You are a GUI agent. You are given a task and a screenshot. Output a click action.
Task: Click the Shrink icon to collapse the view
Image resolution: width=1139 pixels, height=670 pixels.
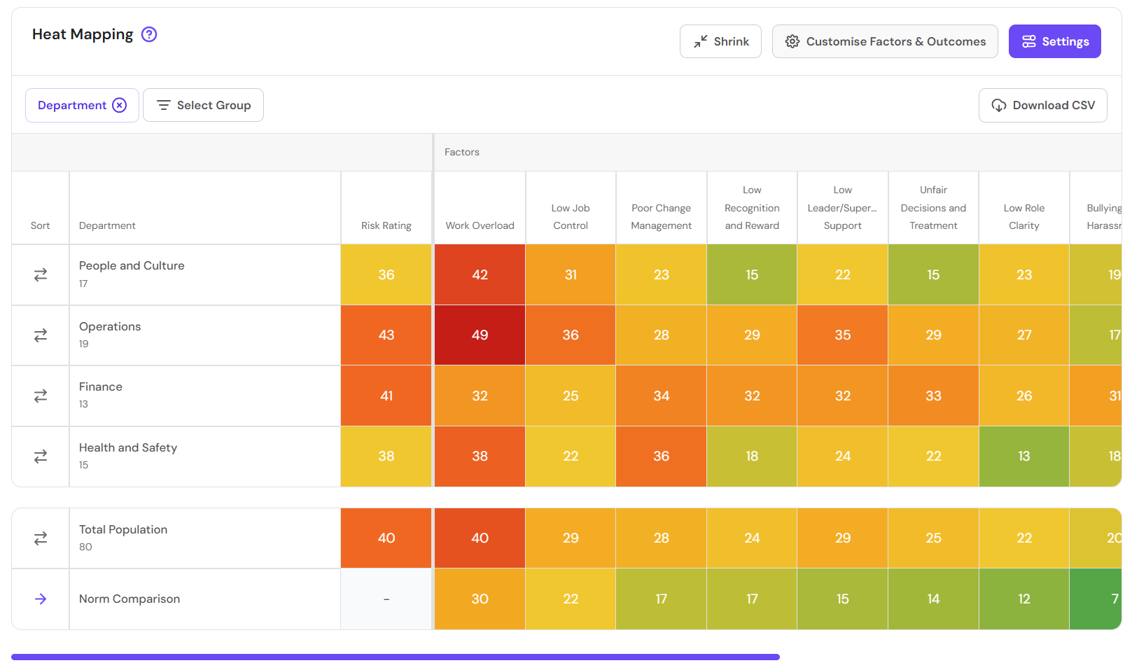coord(699,41)
